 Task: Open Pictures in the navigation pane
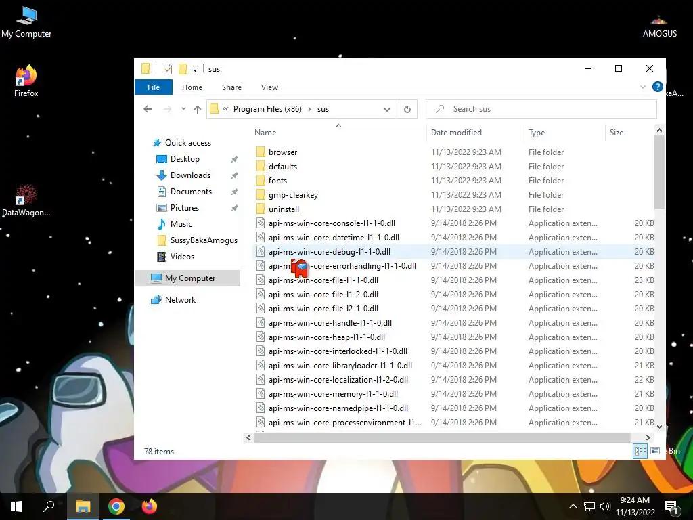tap(184, 208)
